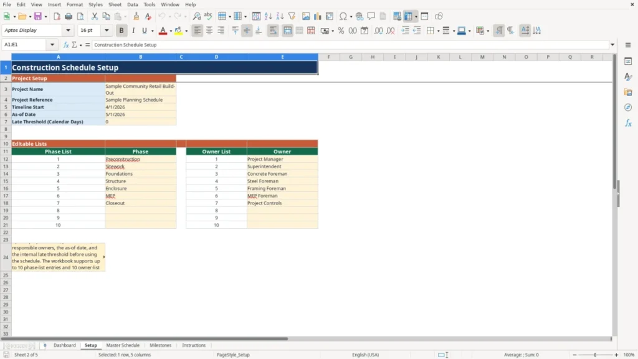Screen dimensions: 638x359
Task: Open Find and Replace tool
Action: pyautogui.click(x=196, y=16)
